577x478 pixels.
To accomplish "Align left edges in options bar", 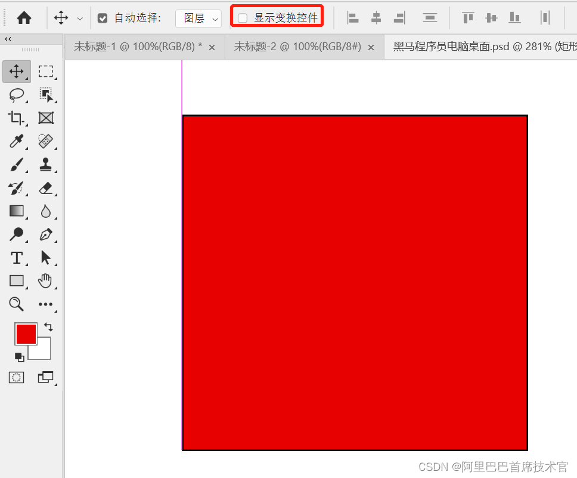I will [x=352, y=18].
